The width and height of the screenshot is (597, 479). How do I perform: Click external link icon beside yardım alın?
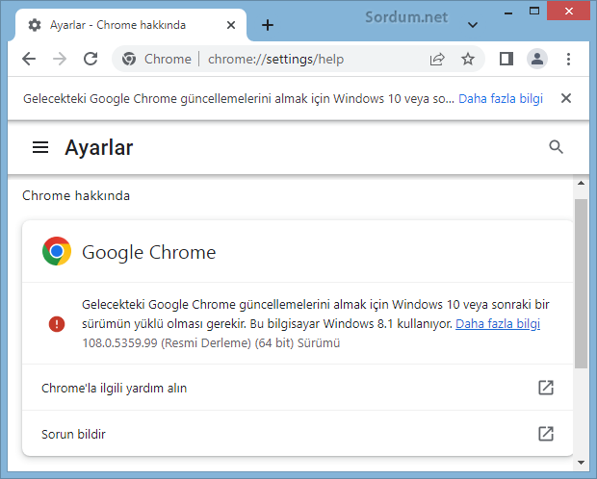tap(546, 388)
